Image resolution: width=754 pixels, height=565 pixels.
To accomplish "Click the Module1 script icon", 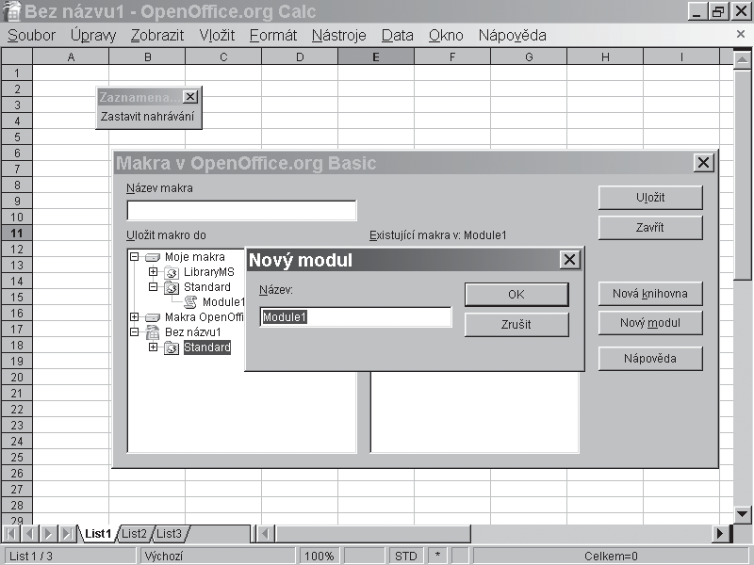I will pyautogui.click(x=190, y=302).
